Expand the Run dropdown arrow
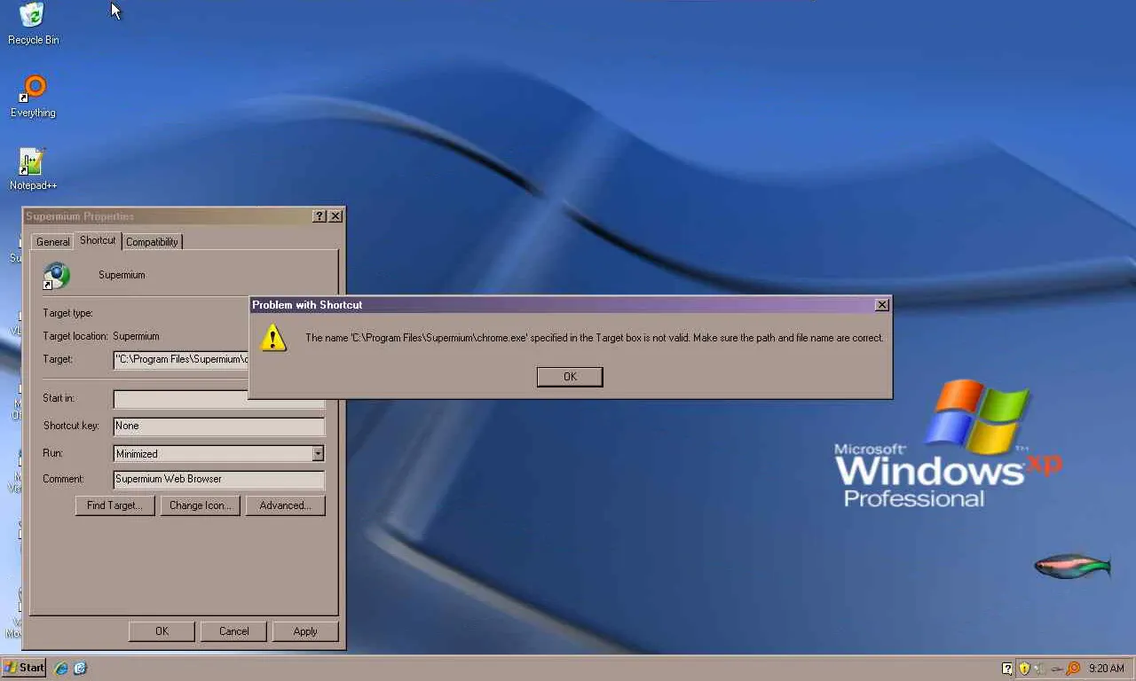1136x681 pixels. (318, 454)
